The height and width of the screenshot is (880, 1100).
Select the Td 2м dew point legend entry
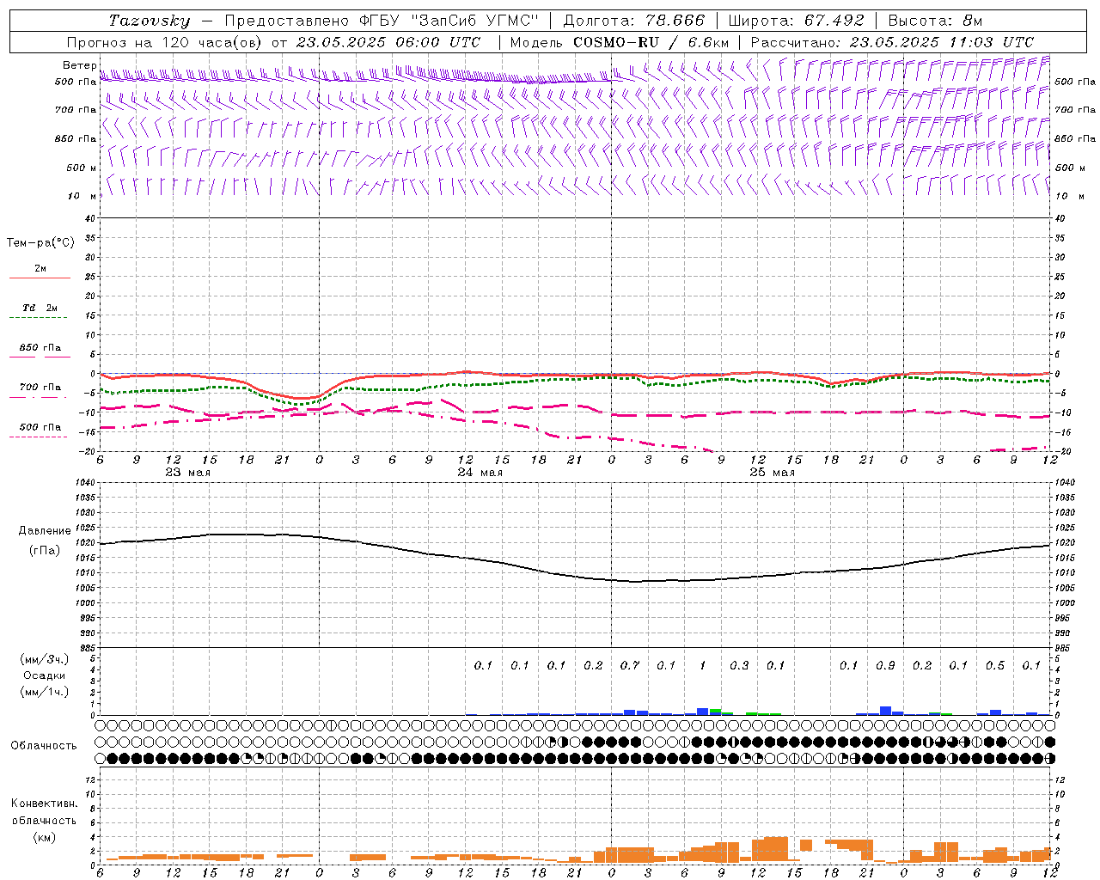[40, 308]
